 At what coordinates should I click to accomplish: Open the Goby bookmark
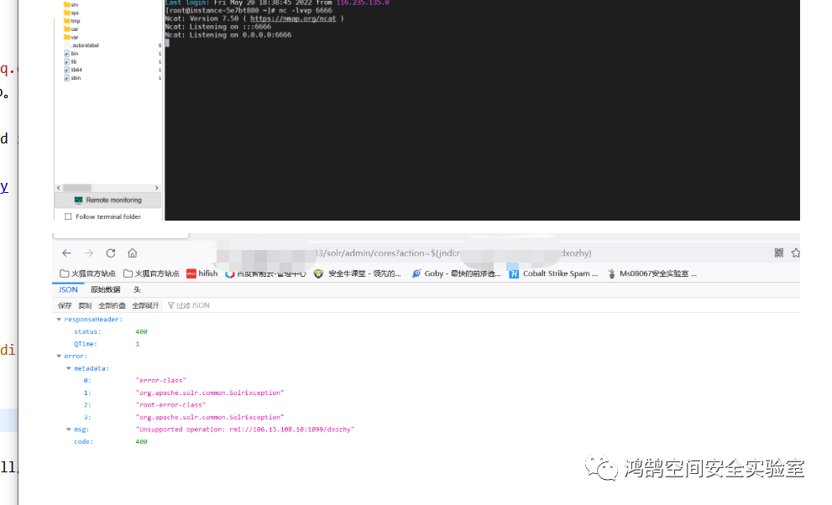(457, 273)
